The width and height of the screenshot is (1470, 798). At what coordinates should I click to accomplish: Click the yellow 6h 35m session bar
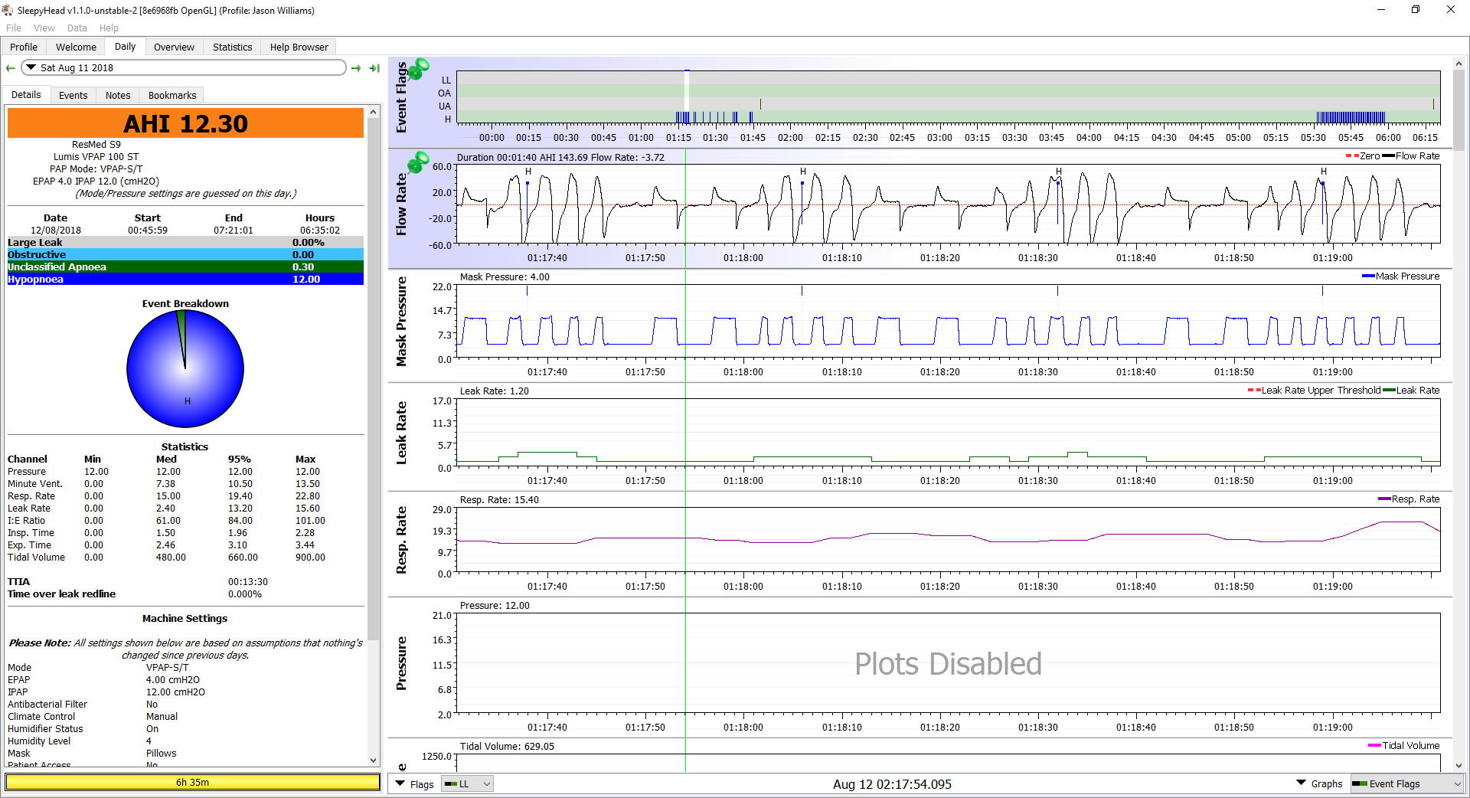(x=192, y=782)
